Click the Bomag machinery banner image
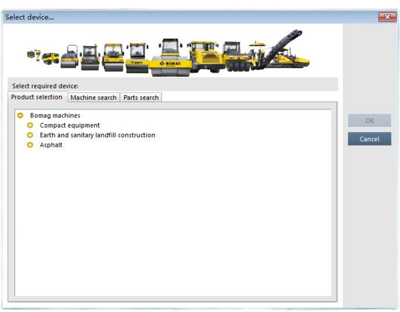Viewport: 400px width, 312px height. point(168,53)
